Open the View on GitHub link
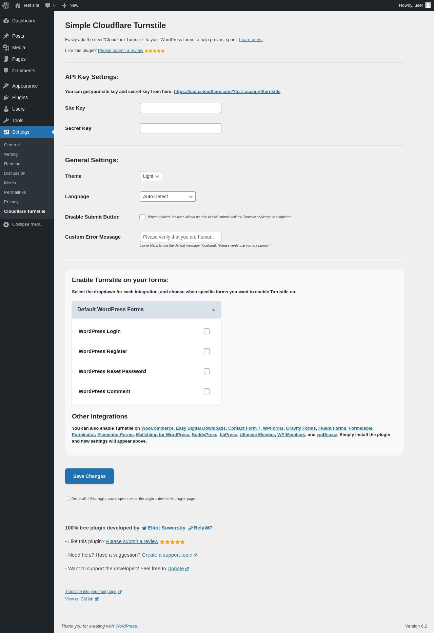 click(x=79, y=599)
